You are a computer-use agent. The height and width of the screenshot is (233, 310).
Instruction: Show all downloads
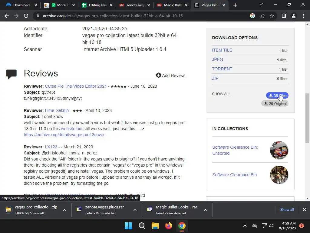(287, 209)
